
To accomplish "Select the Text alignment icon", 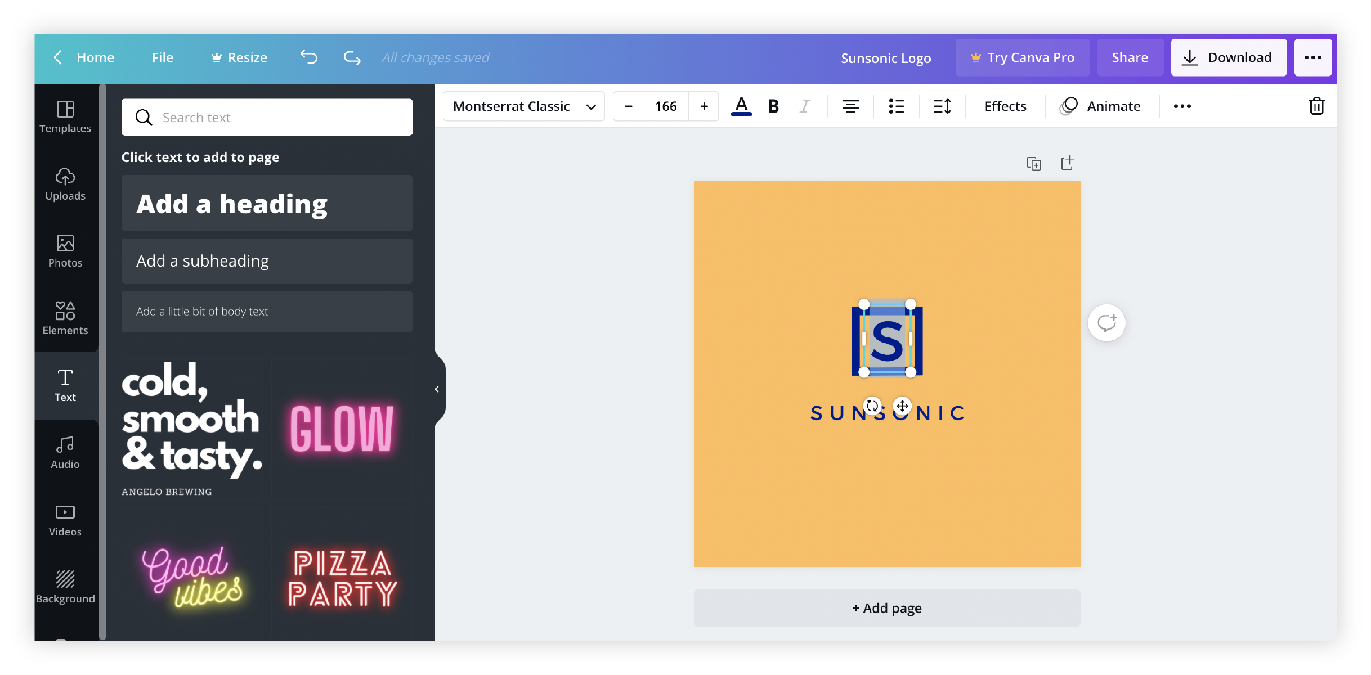I will pyautogui.click(x=850, y=107).
